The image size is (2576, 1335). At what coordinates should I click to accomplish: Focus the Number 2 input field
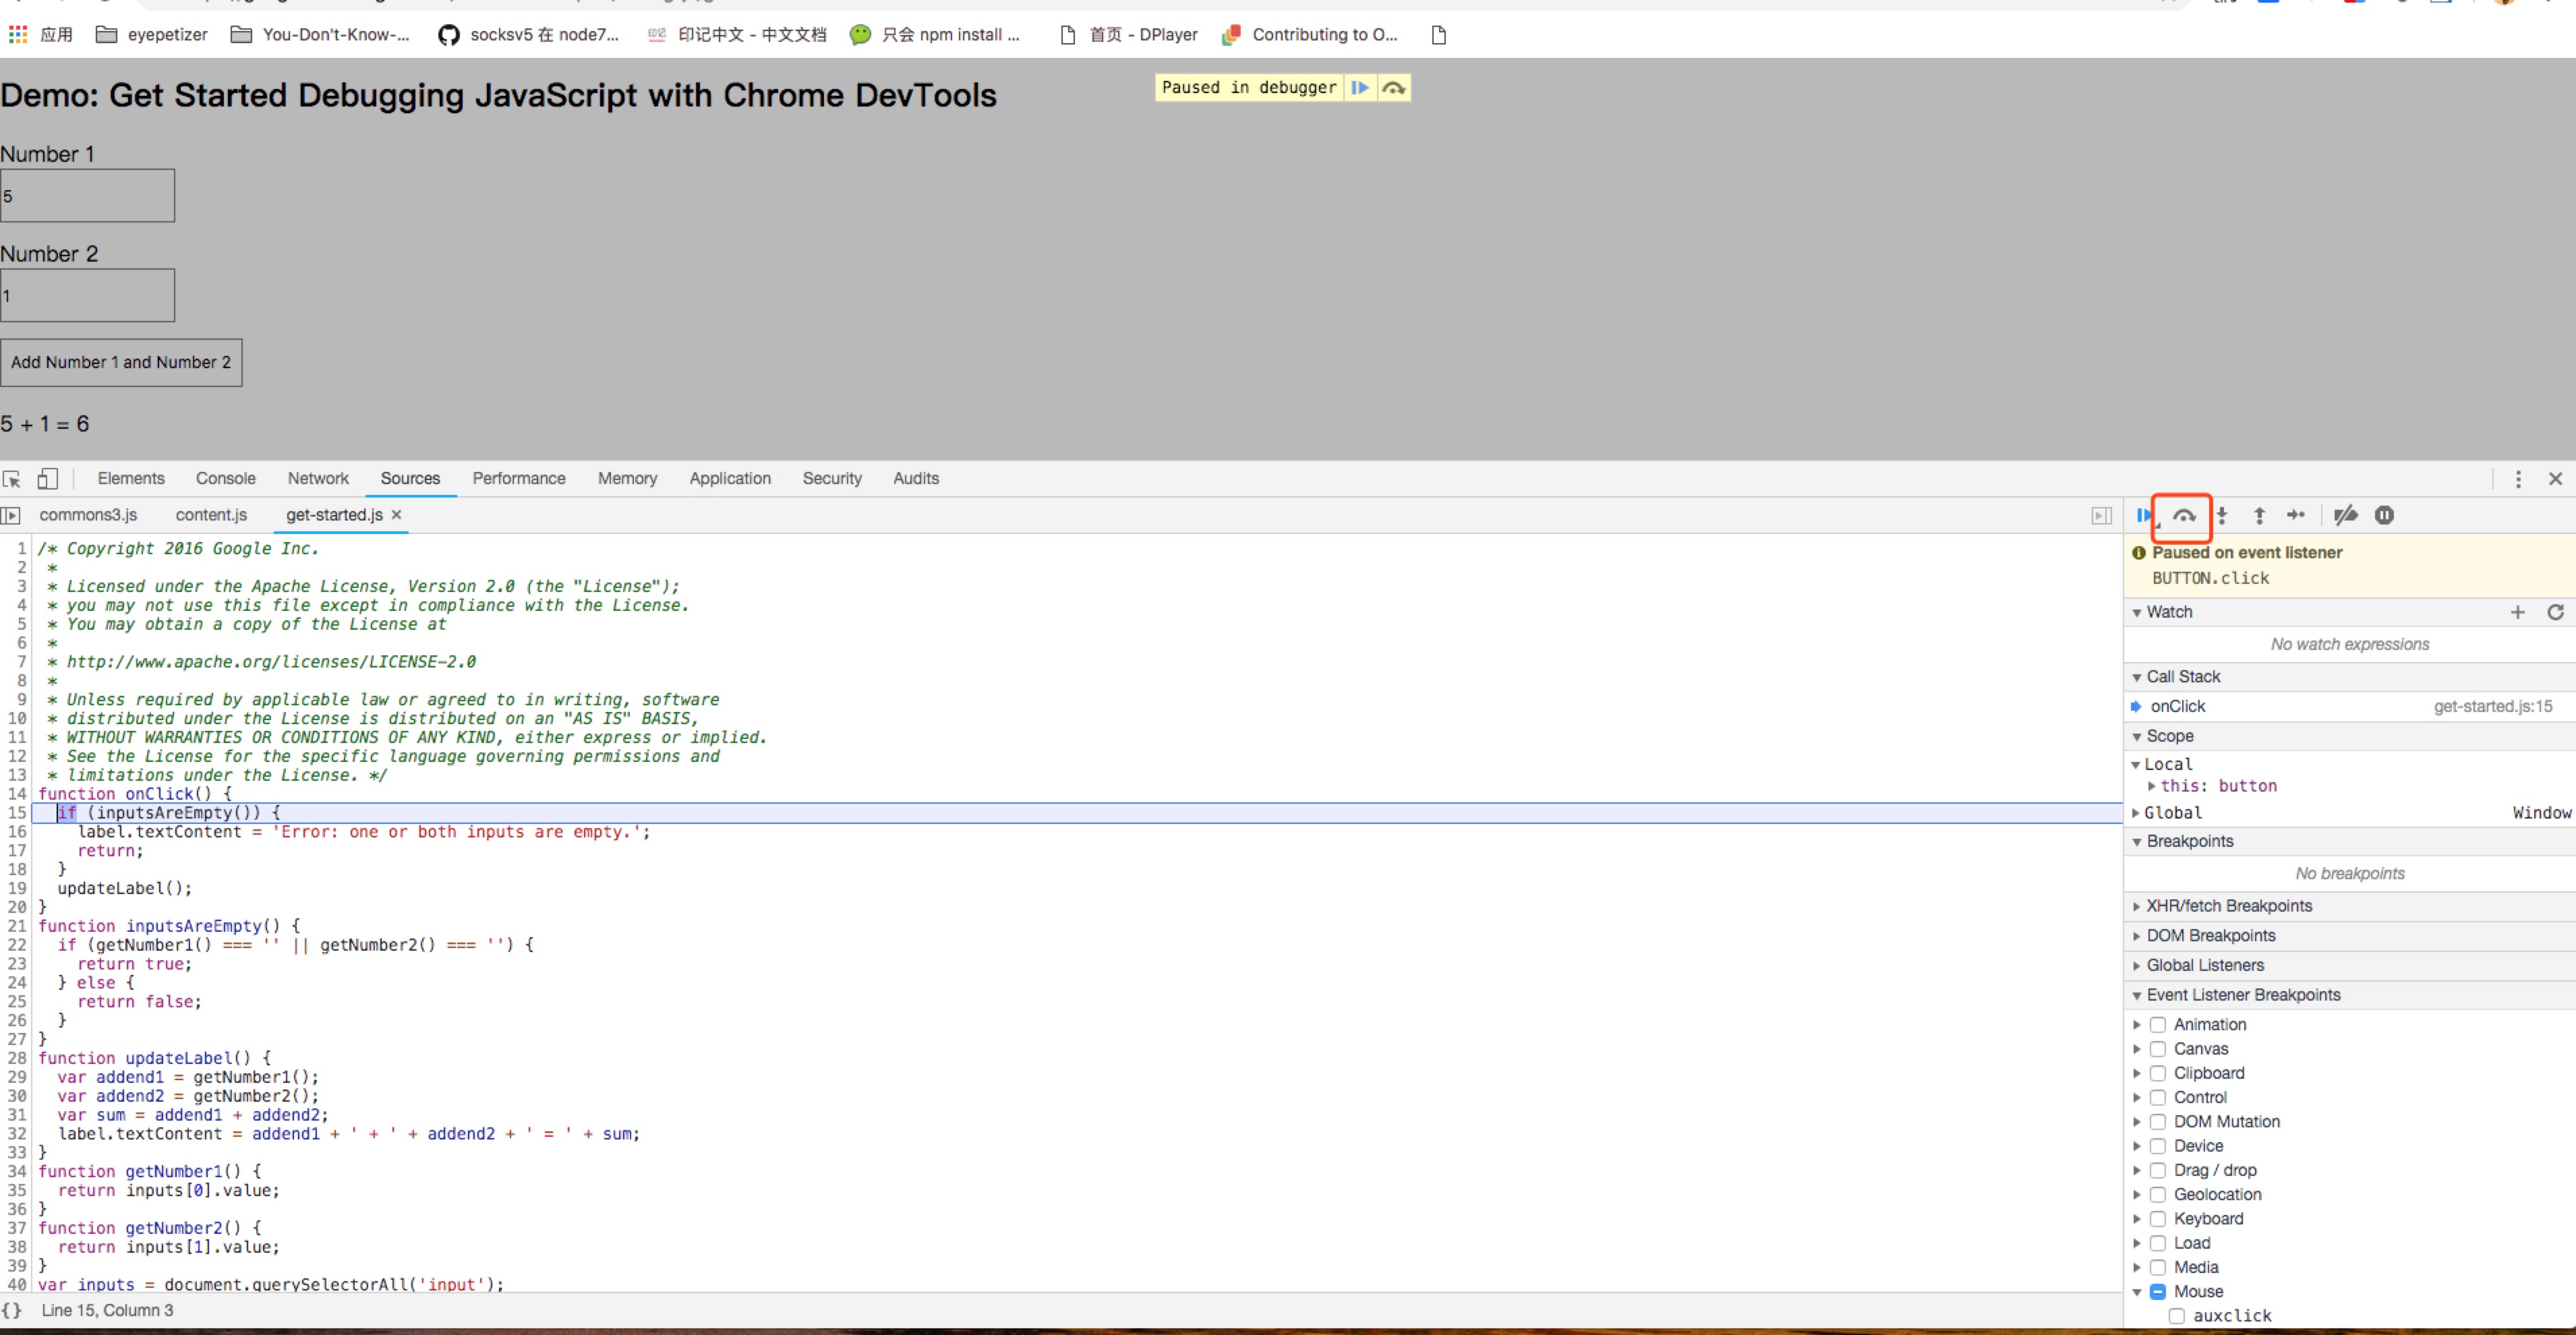pos(87,295)
